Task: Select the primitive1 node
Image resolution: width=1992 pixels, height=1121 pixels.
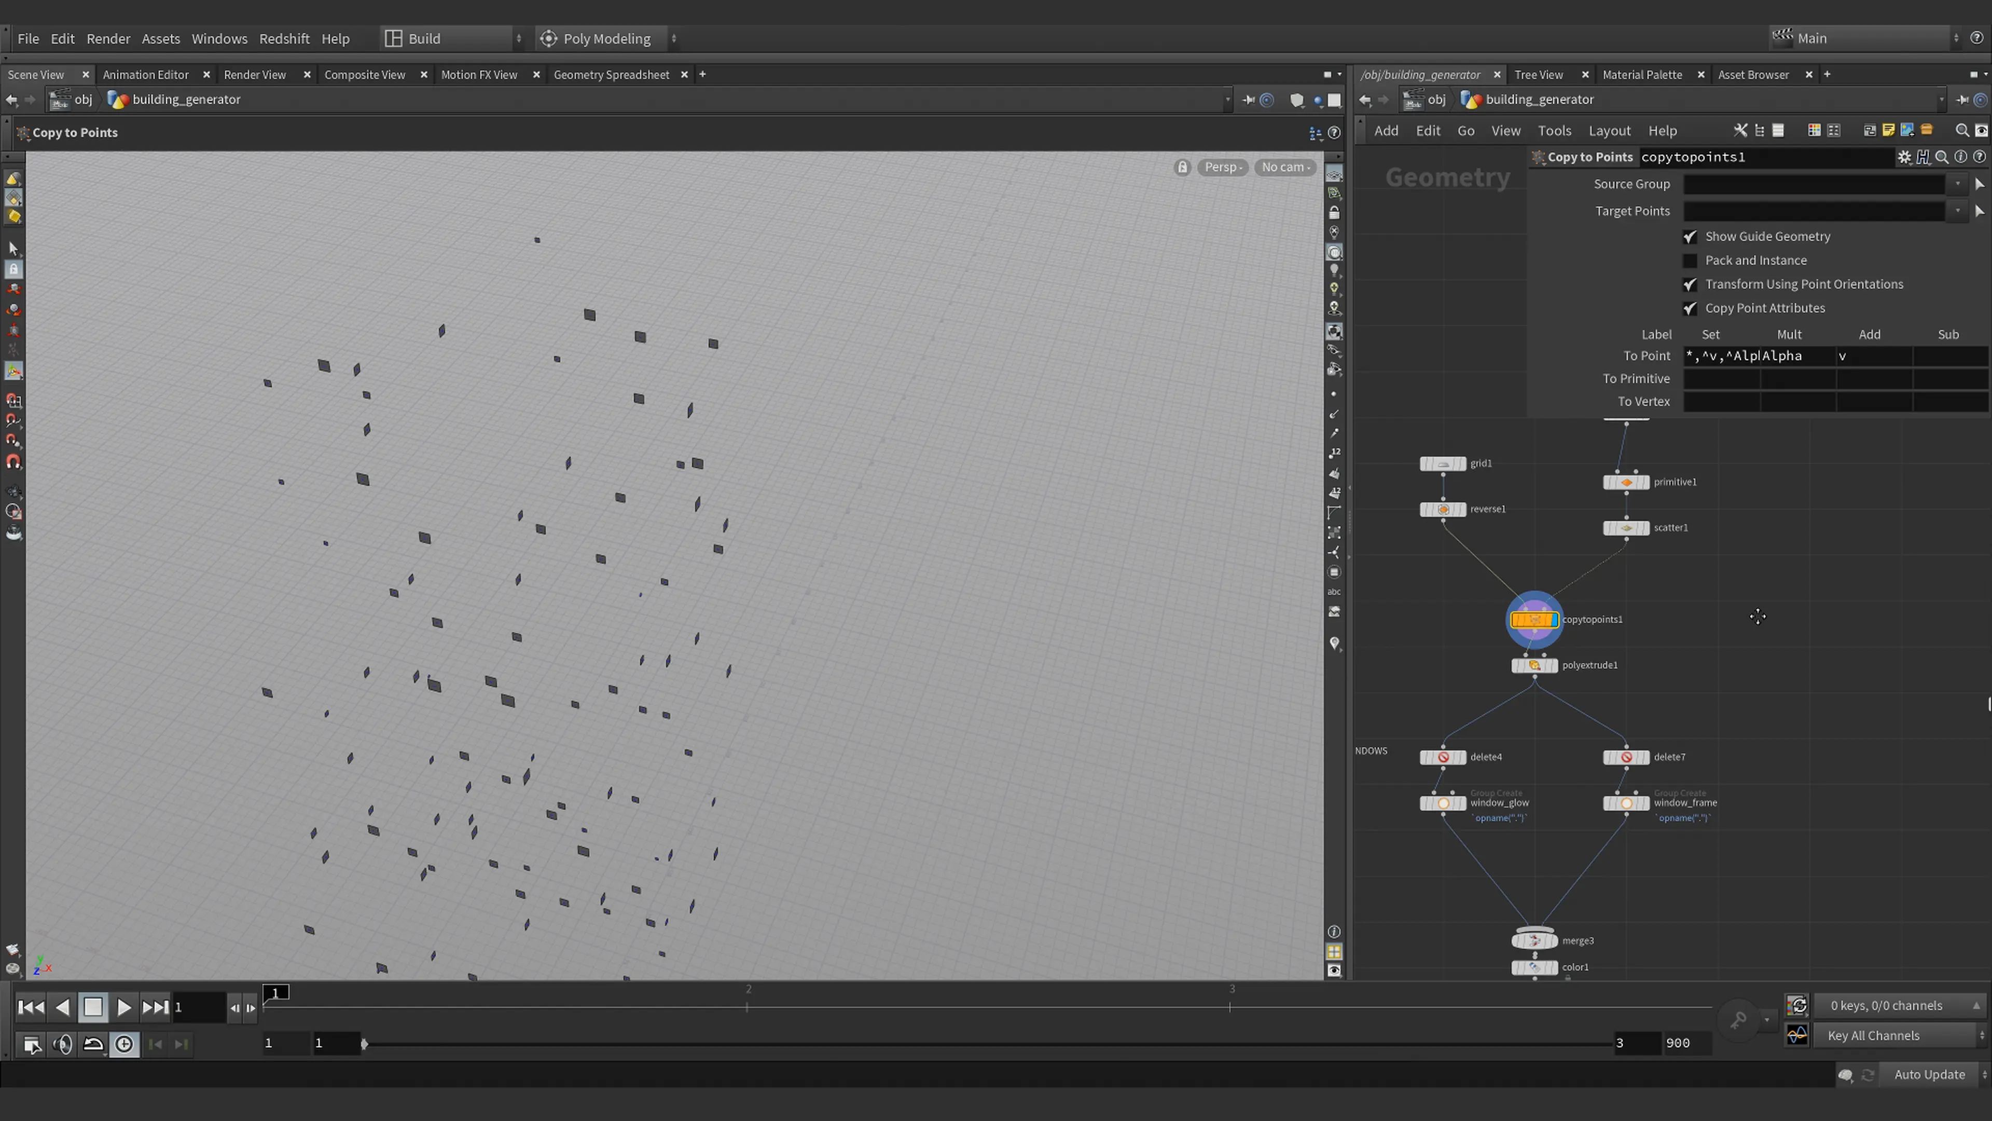Action: click(x=1626, y=482)
